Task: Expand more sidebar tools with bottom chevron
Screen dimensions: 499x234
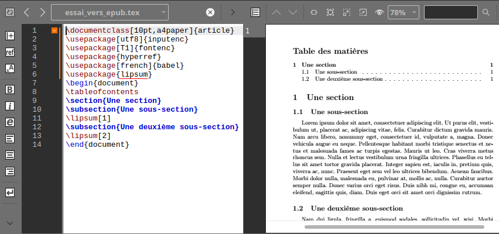Action: pos(10,223)
